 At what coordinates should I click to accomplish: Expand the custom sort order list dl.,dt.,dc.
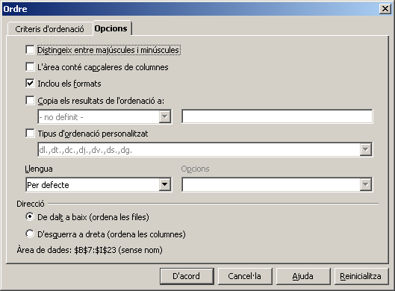(x=366, y=150)
